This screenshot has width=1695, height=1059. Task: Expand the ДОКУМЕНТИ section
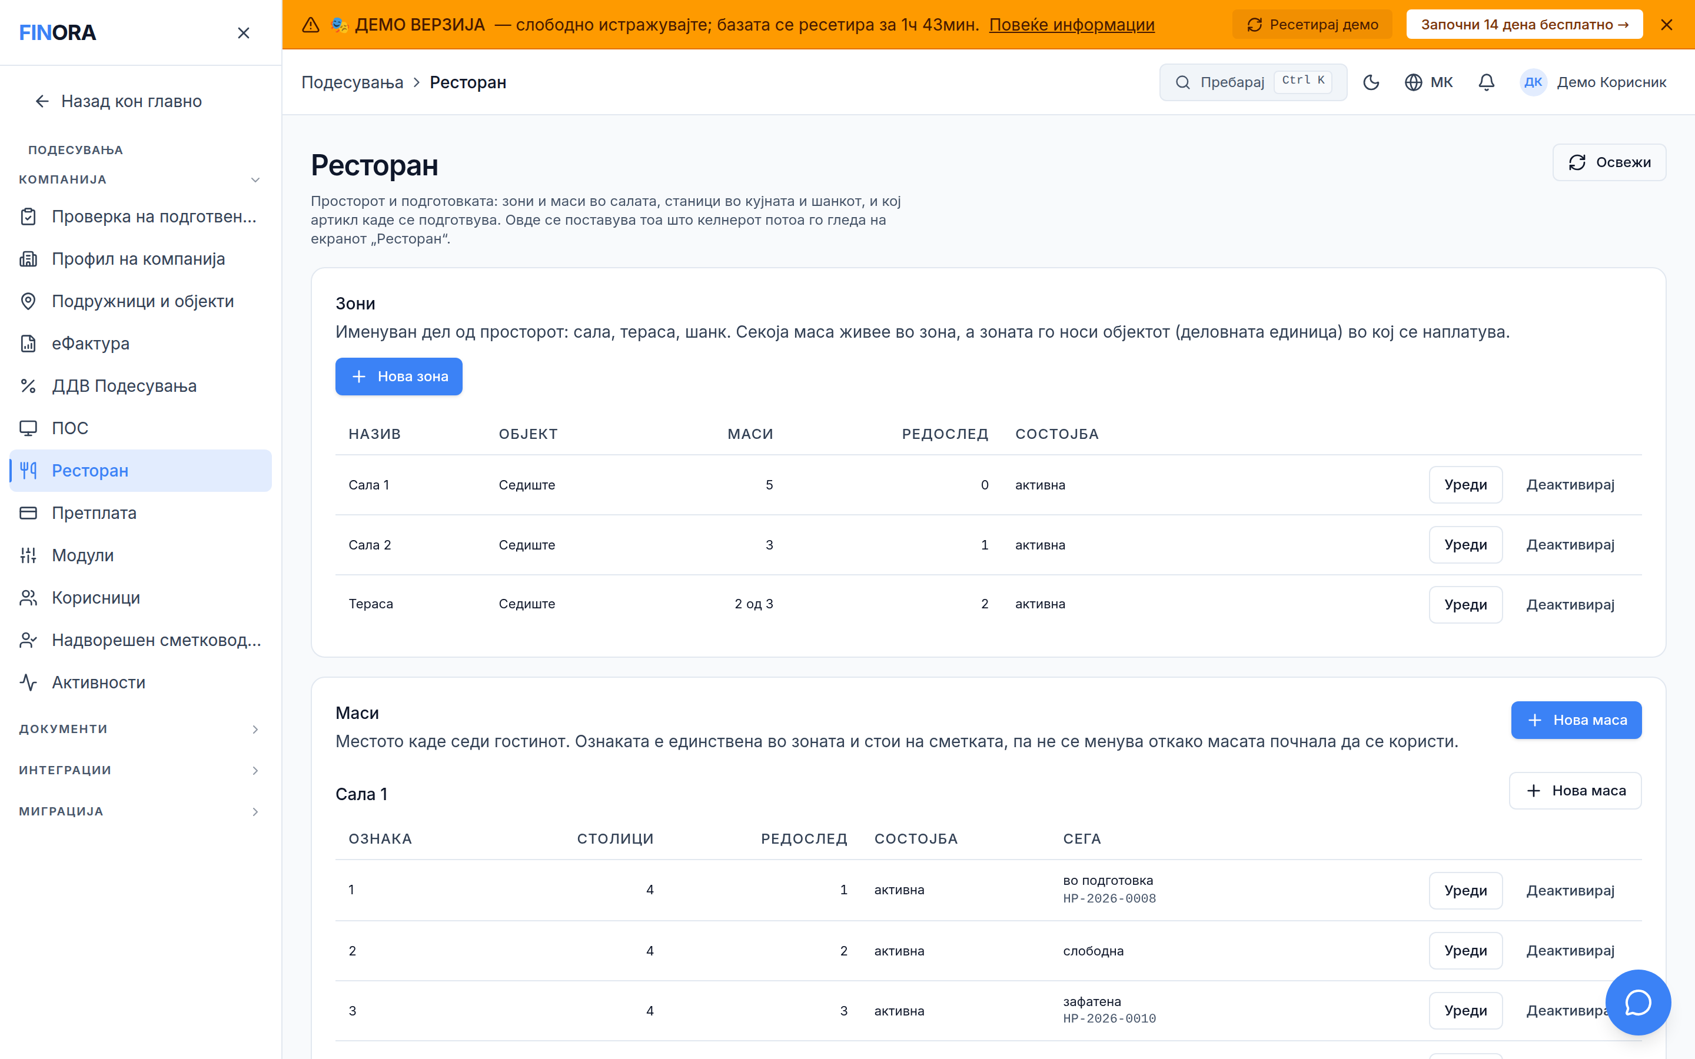(x=140, y=729)
